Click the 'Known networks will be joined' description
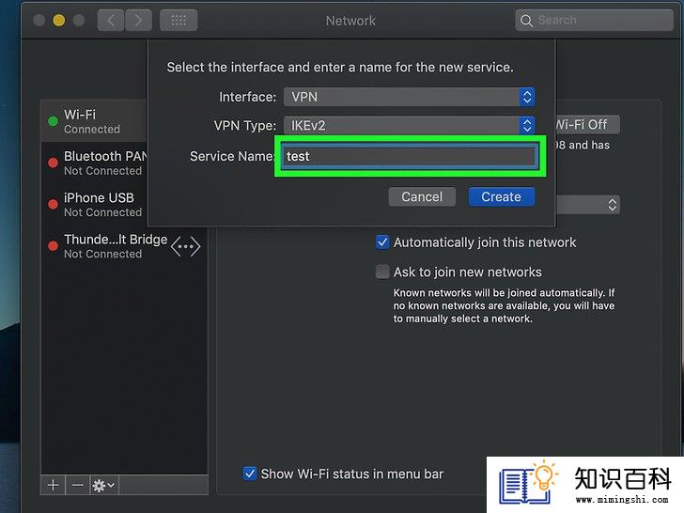The height and width of the screenshot is (513, 684). (504, 305)
